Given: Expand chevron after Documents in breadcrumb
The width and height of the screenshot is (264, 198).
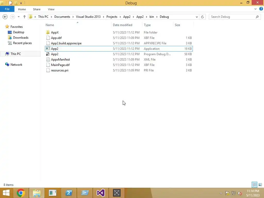Looking at the screenshot, I should tap(73, 17).
